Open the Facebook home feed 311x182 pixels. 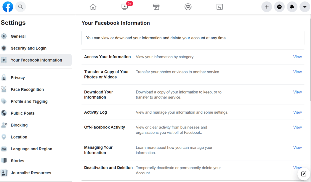pos(93,7)
